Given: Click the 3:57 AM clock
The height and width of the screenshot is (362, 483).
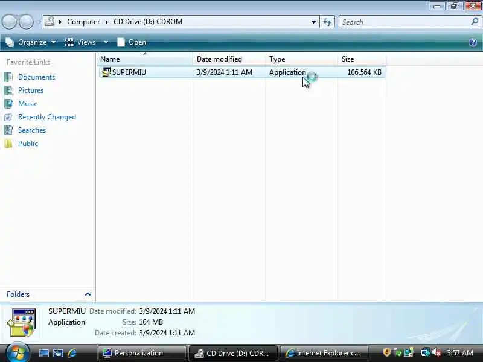Looking at the screenshot, I should pyautogui.click(x=460, y=353).
